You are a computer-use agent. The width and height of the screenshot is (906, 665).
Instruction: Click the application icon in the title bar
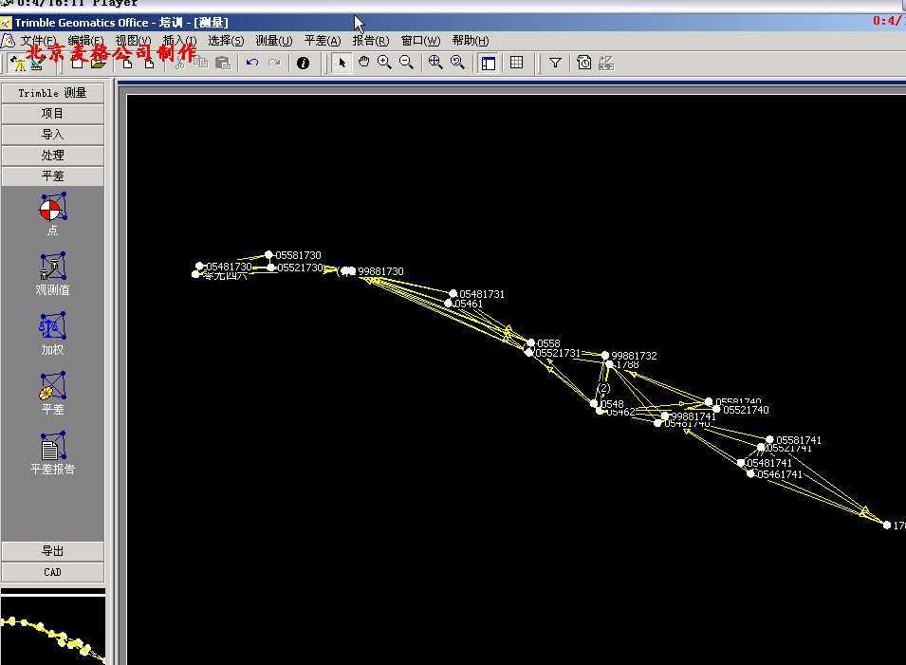6,23
